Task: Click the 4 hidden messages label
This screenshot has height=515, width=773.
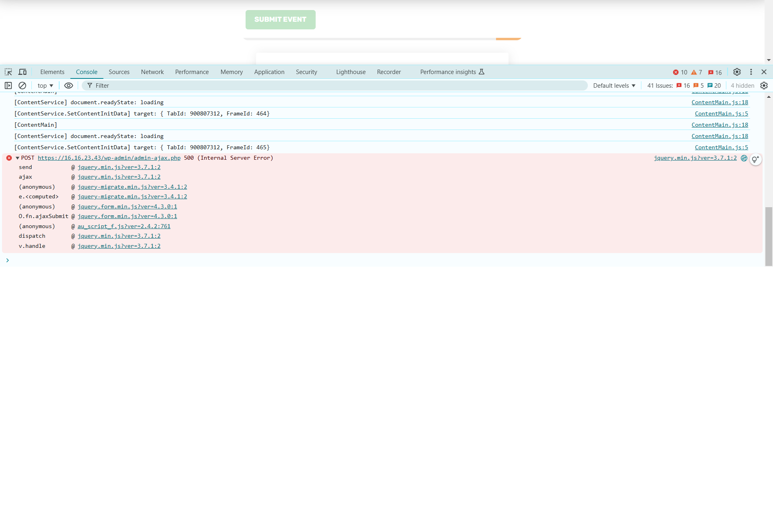Action: [742, 86]
